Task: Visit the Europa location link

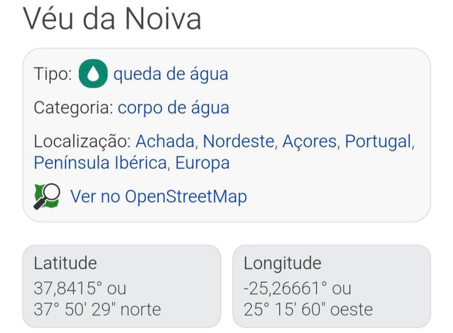Action: [202, 163]
